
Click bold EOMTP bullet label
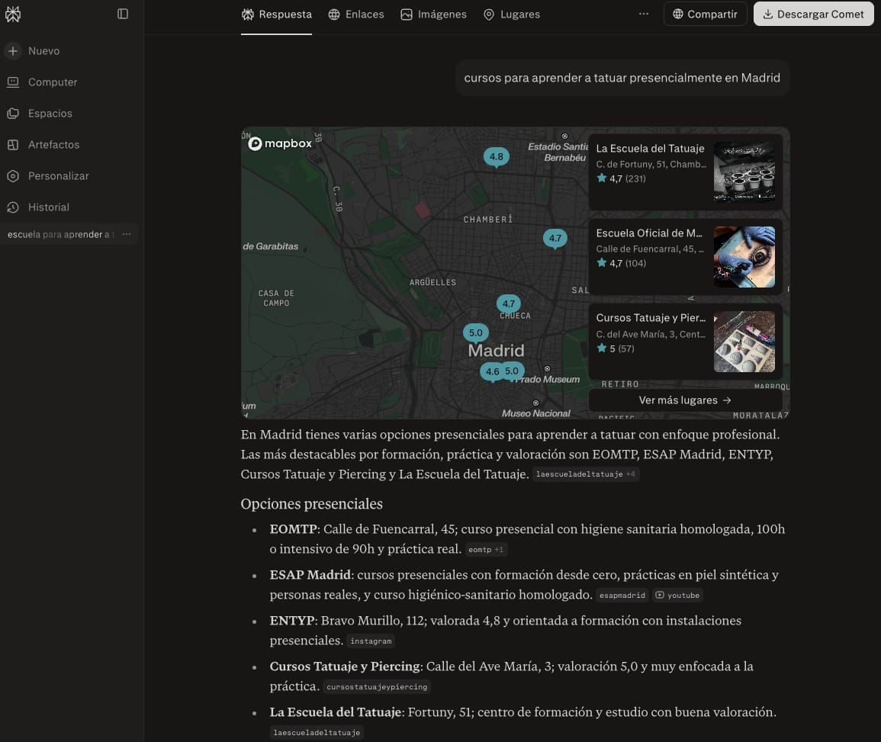coord(294,529)
